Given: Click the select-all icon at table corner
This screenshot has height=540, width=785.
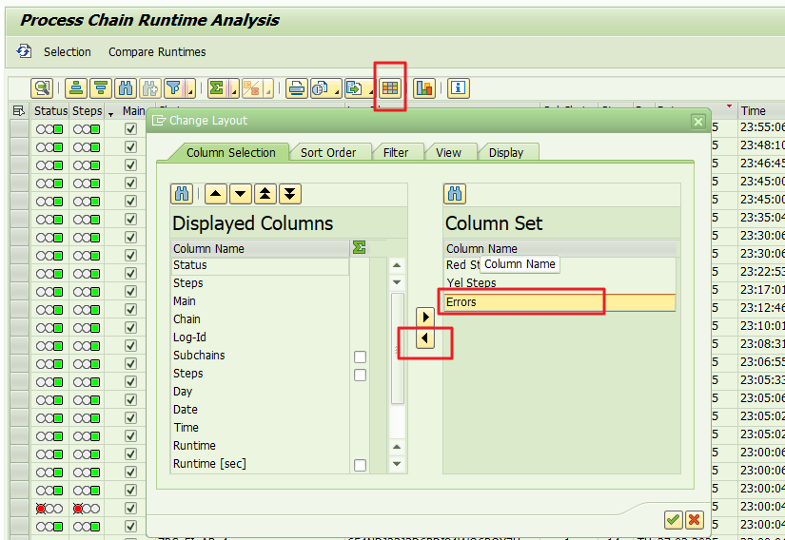Looking at the screenshot, I should click(x=19, y=110).
